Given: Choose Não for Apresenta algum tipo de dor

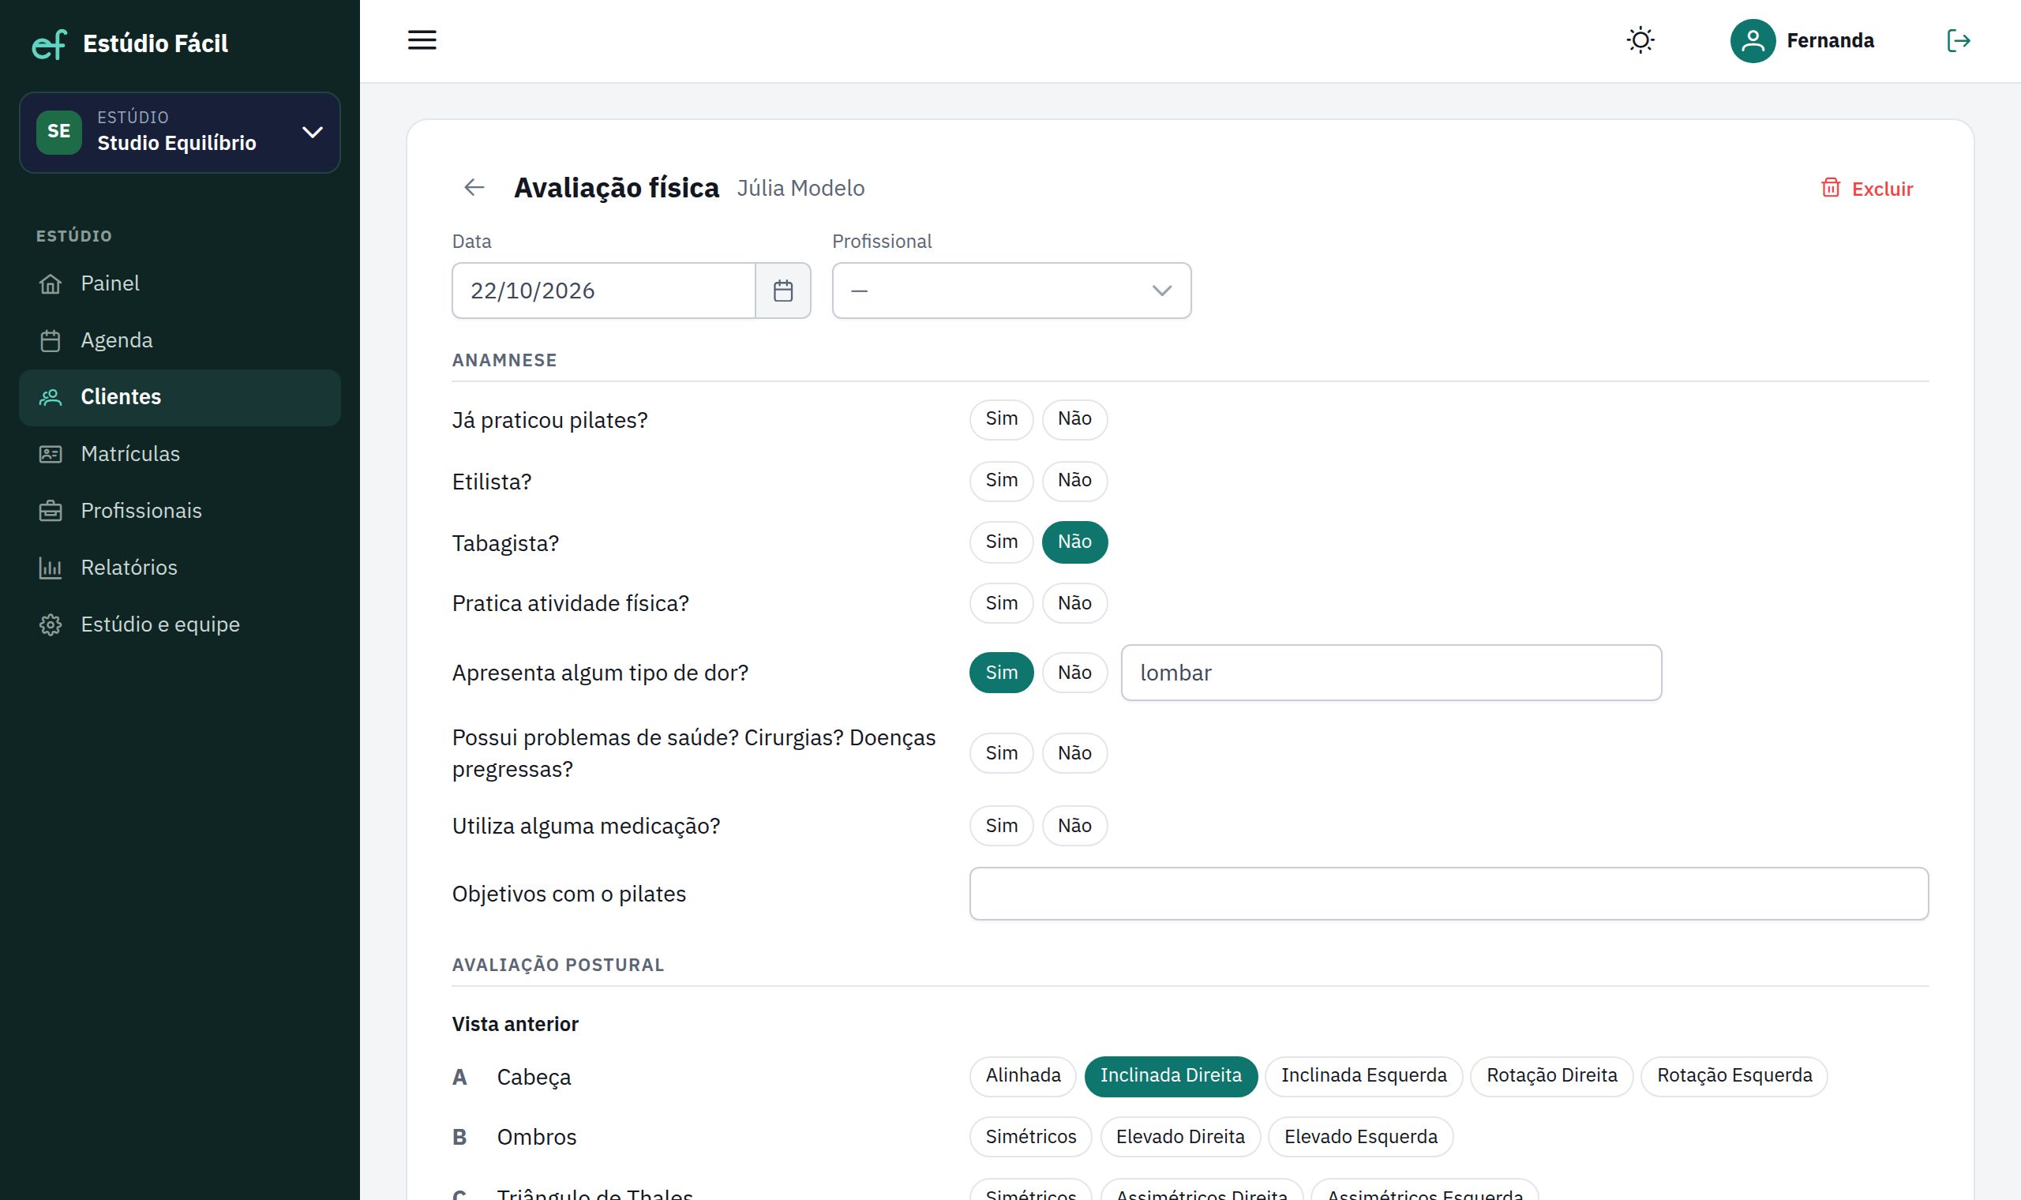Looking at the screenshot, I should click(x=1074, y=673).
